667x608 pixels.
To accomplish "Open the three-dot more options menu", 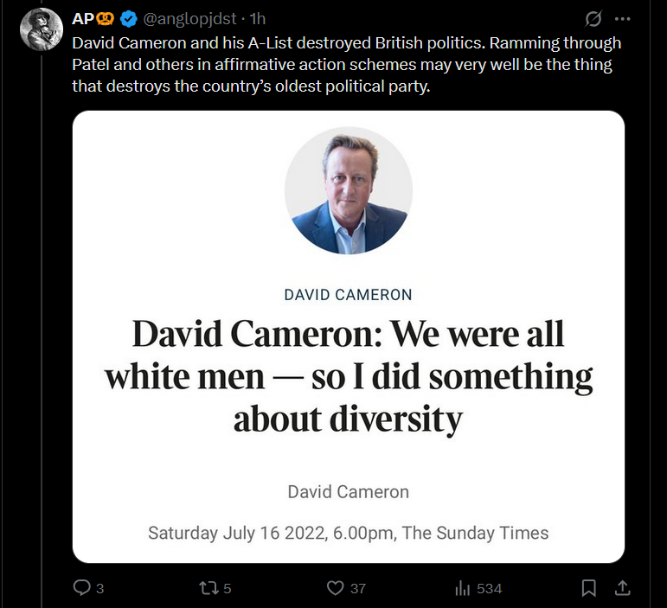I will [x=622, y=18].
